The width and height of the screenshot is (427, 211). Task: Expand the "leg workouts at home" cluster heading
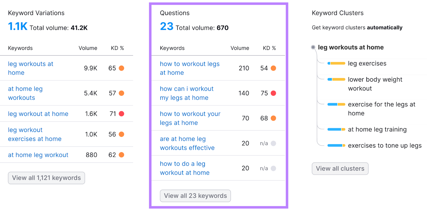click(x=351, y=47)
